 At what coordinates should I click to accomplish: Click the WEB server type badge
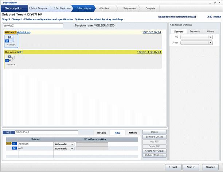pyautogui.click(x=9, y=132)
